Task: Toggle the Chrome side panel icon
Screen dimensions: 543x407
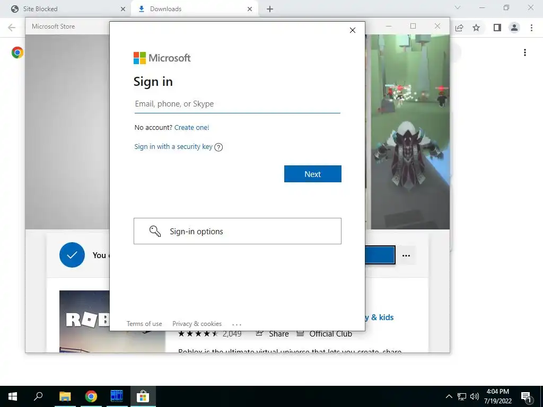Action: pyautogui.click(x=497, y=28)
